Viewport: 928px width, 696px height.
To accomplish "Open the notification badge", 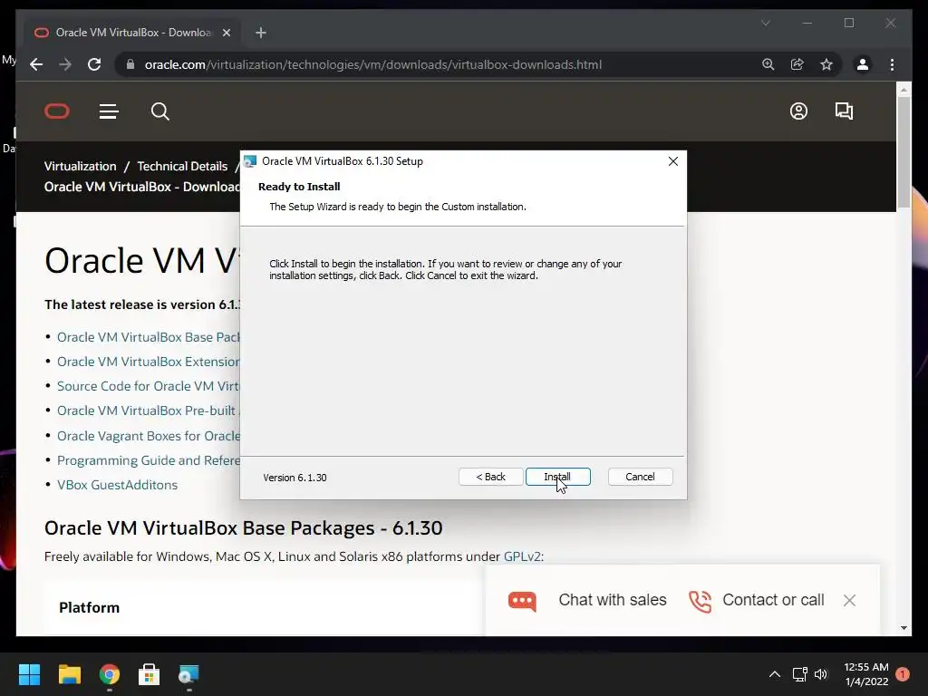I will 903,674.
